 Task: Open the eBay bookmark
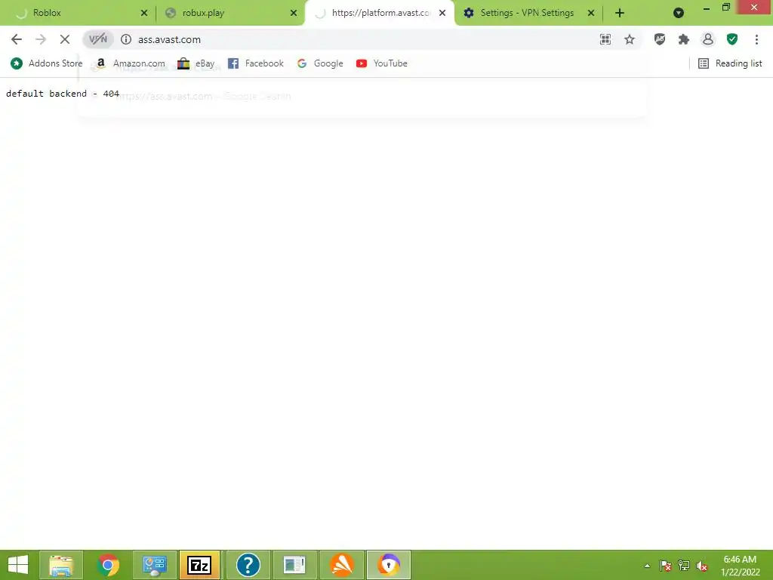[196, 63]
